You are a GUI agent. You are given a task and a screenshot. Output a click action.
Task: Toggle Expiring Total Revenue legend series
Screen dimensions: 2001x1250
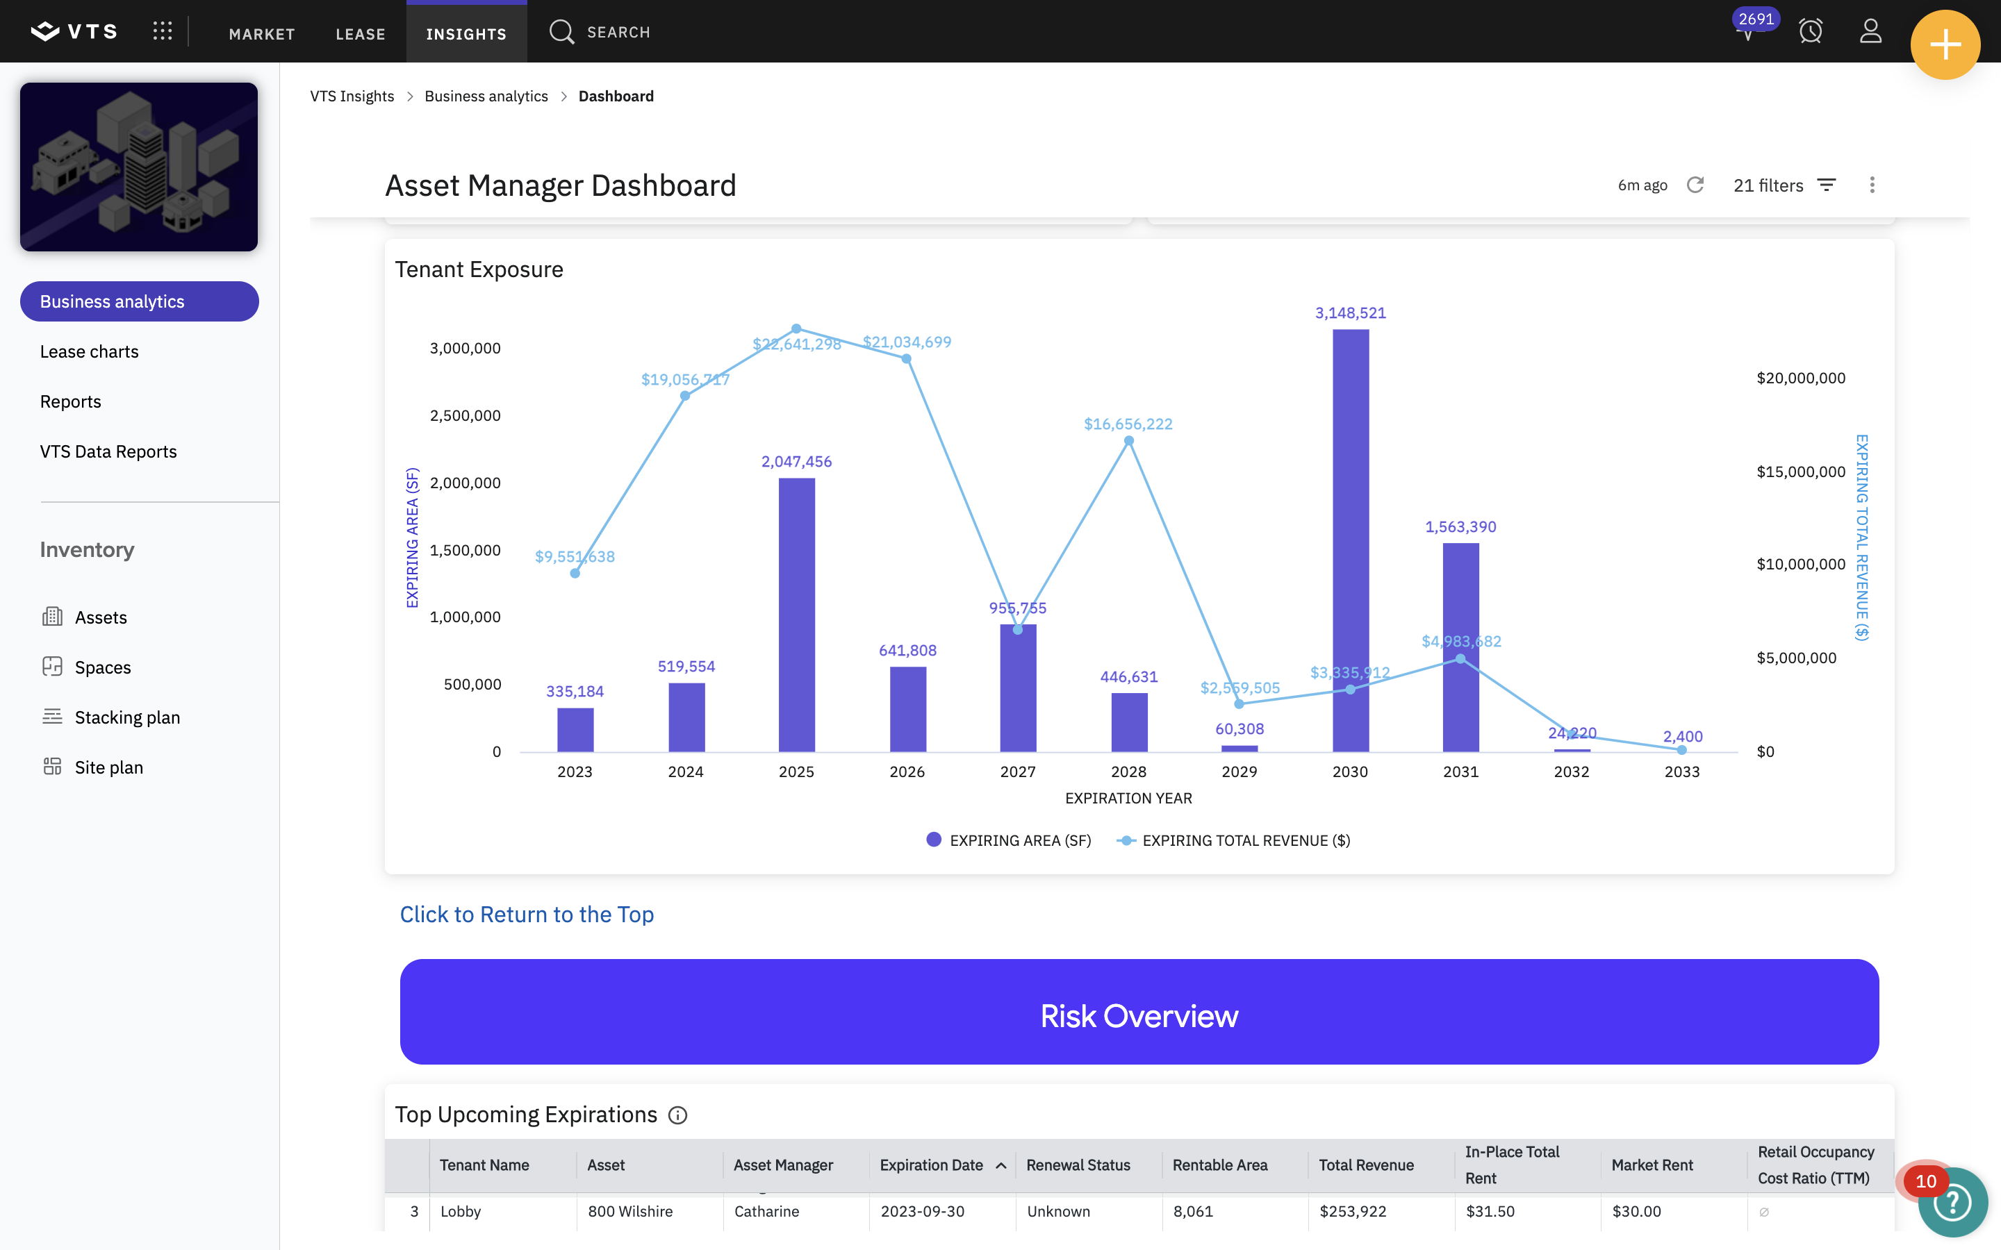(1234, 840)
